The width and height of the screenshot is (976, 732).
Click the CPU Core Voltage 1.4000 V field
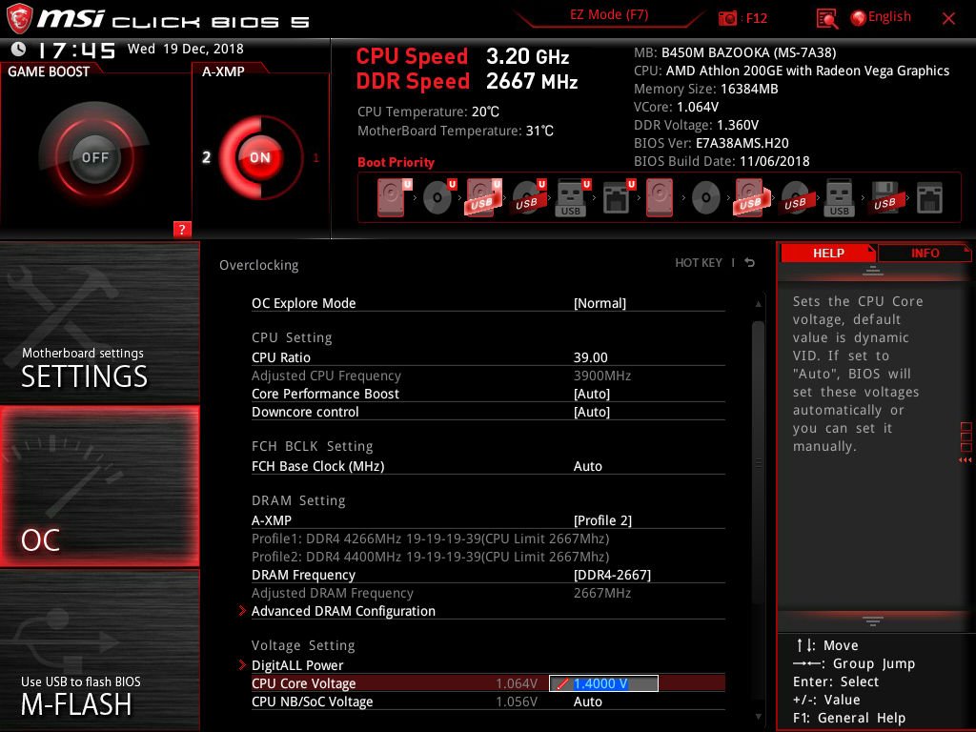(x=603, y=683)
